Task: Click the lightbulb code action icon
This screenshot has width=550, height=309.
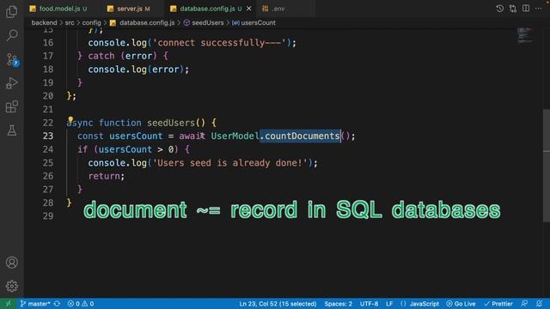Action: tap(70, 120)
